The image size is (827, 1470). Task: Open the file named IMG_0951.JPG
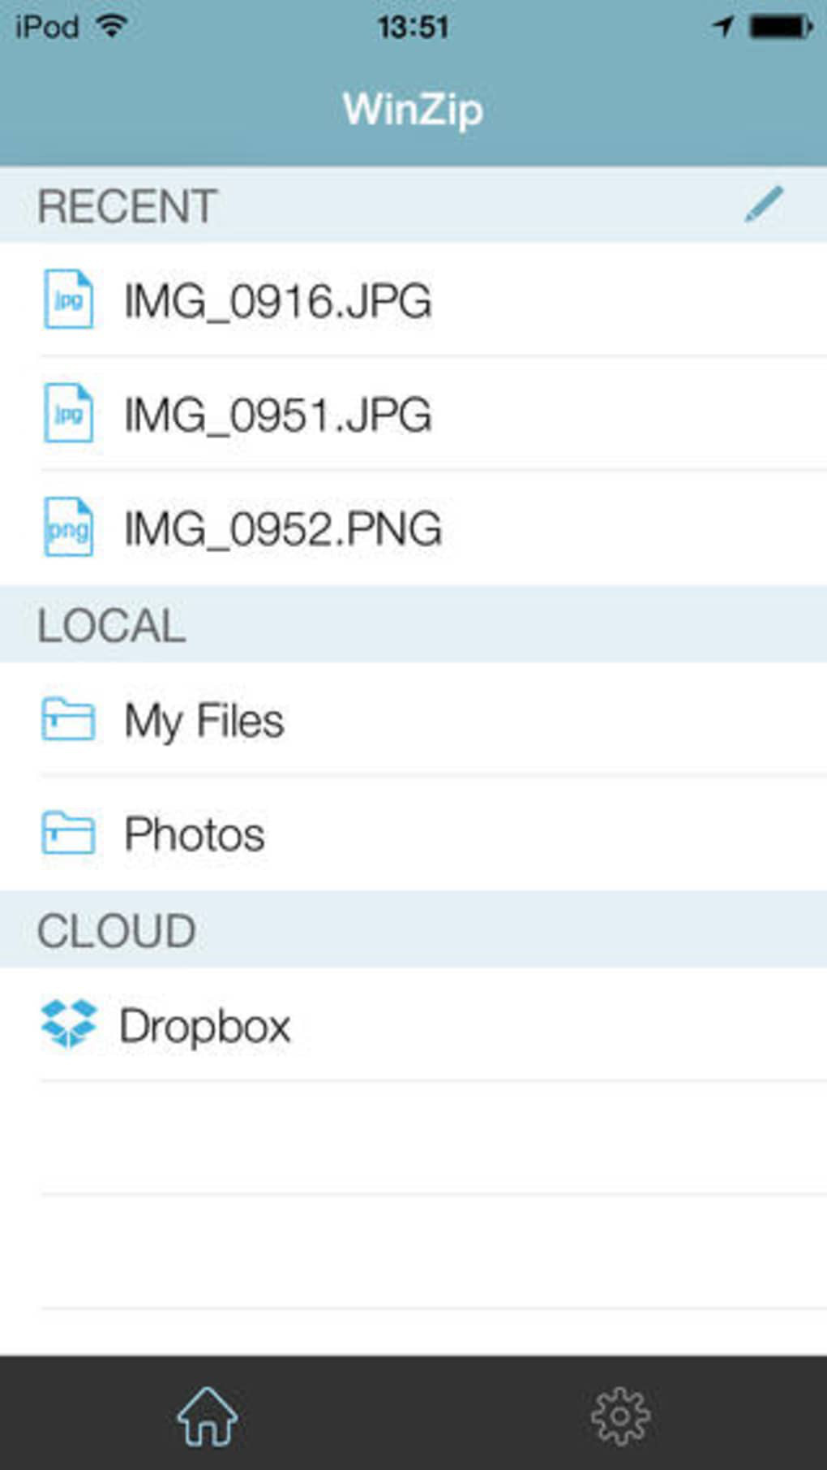277,415
